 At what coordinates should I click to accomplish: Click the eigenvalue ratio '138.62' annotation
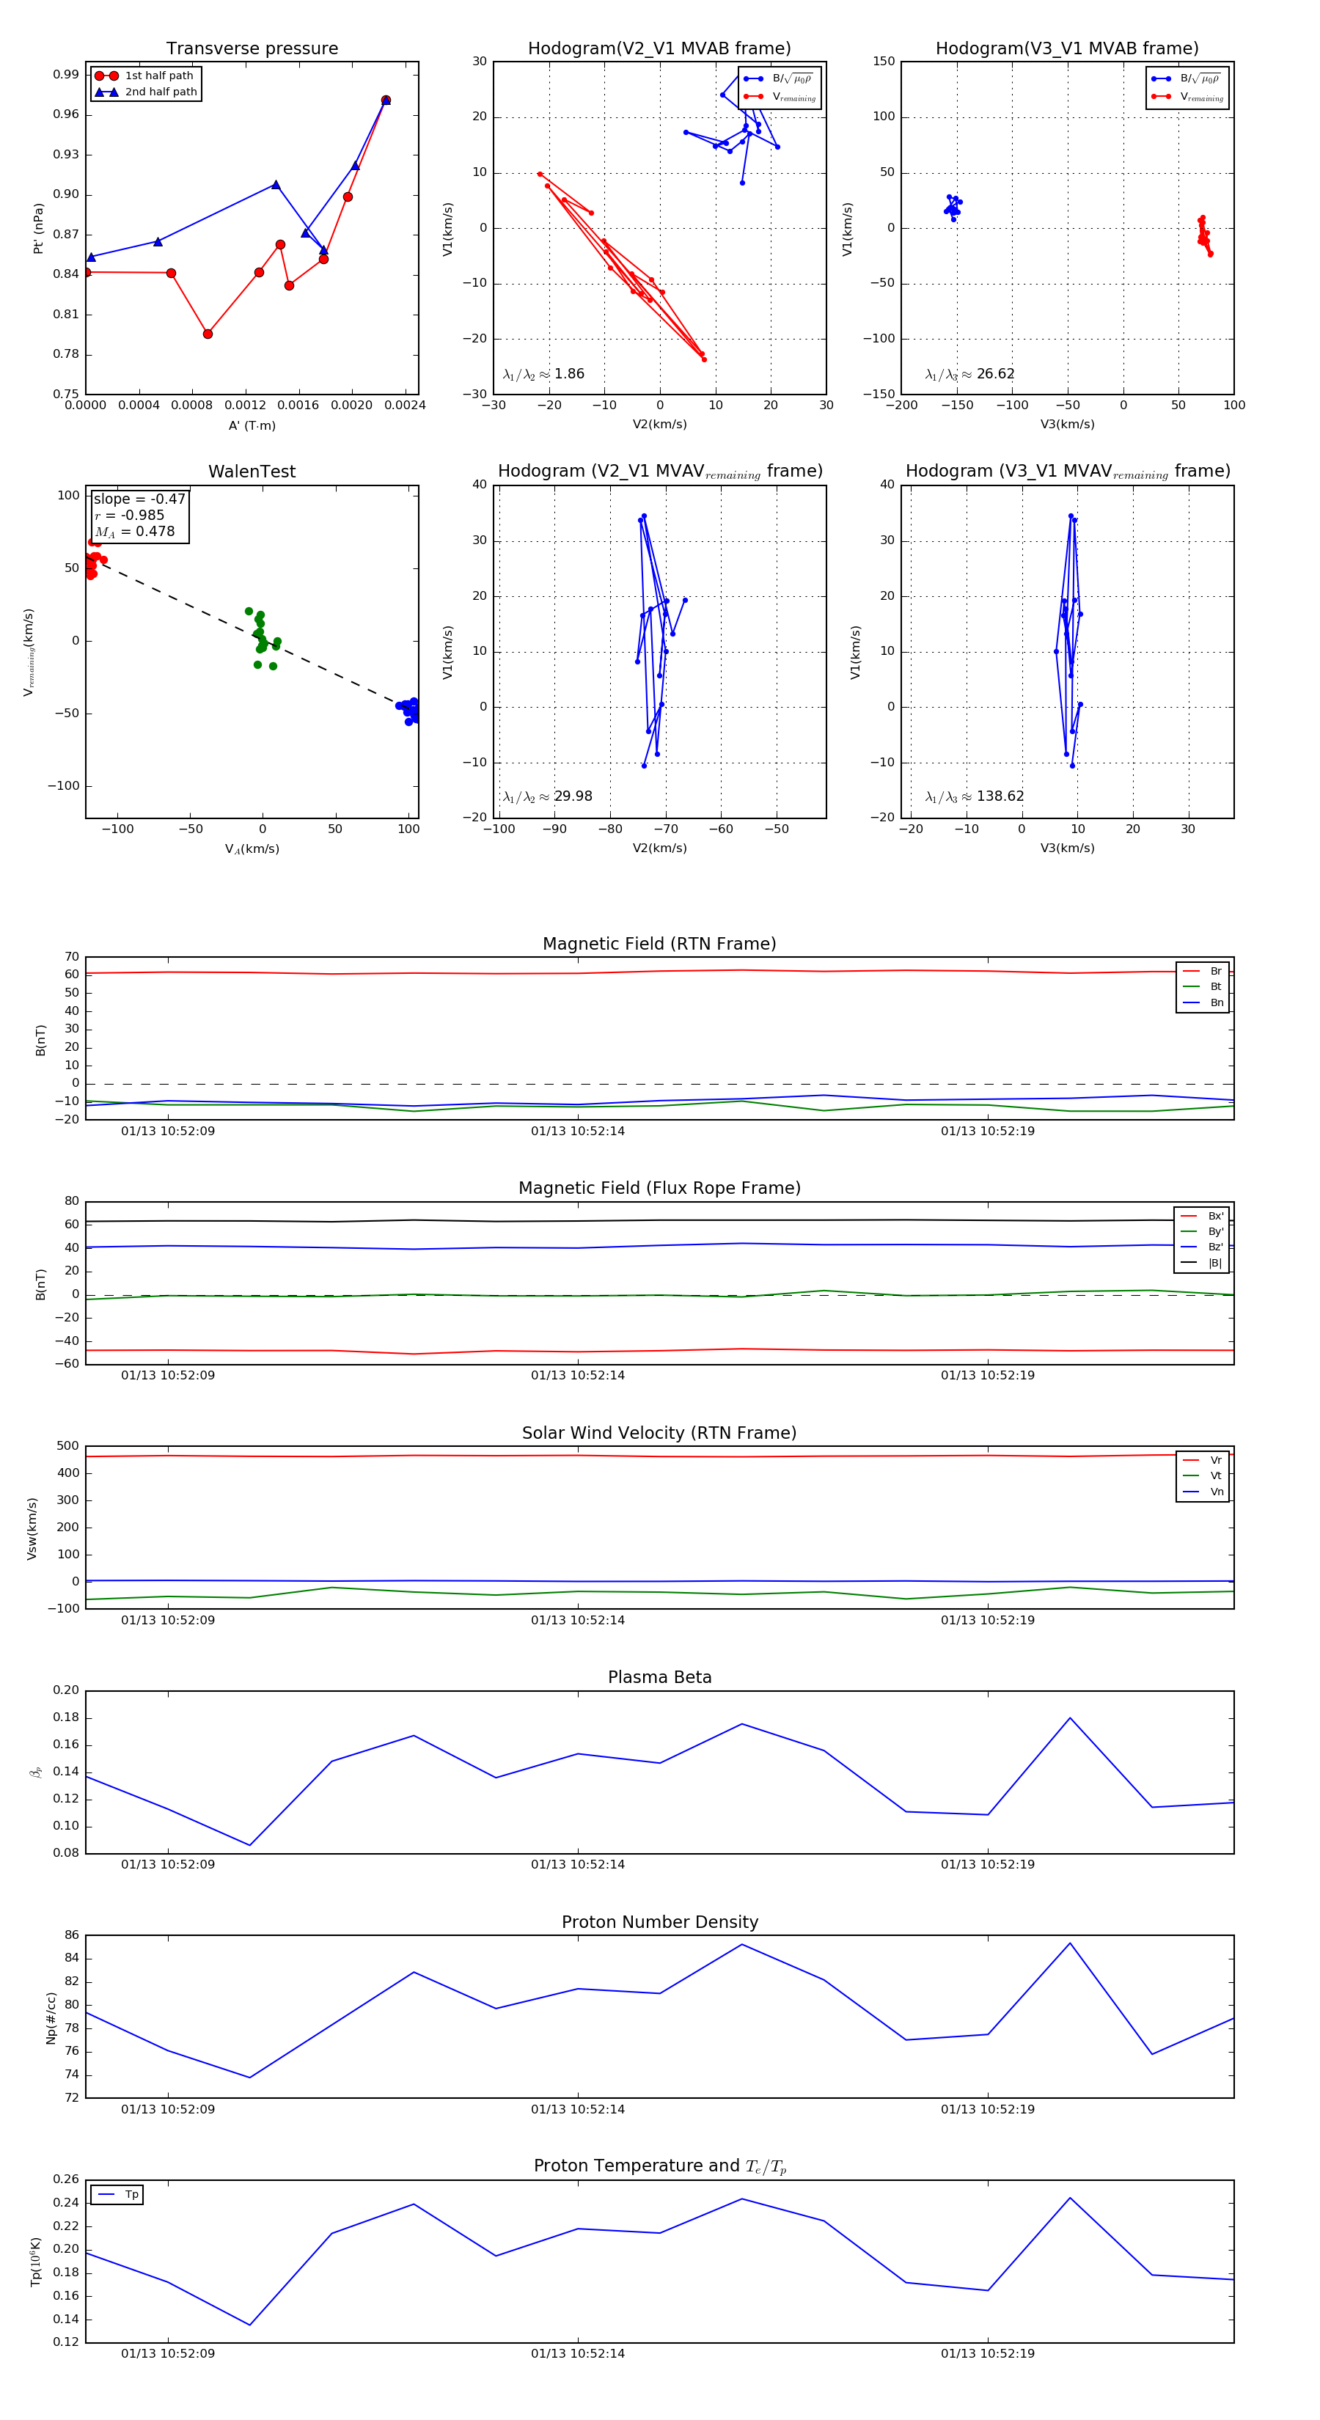coord(975,796)
